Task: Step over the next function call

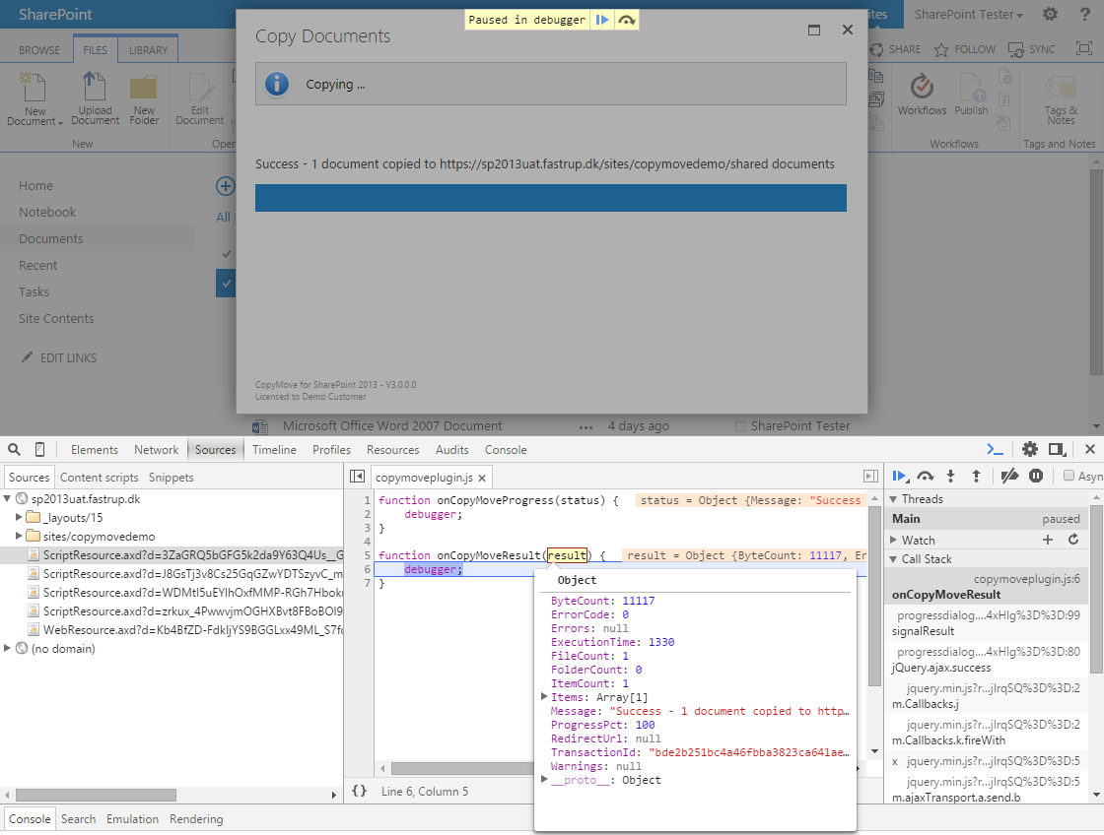Action: pos(925,476)
